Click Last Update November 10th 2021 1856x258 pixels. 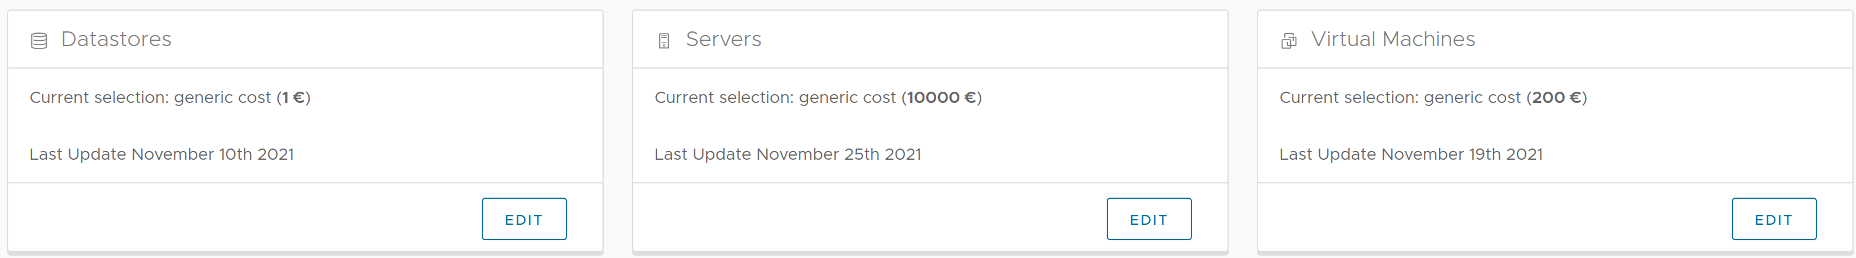(x=162, y=154)
